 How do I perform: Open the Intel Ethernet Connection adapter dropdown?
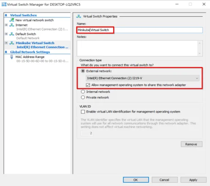(x=142, y=78)
